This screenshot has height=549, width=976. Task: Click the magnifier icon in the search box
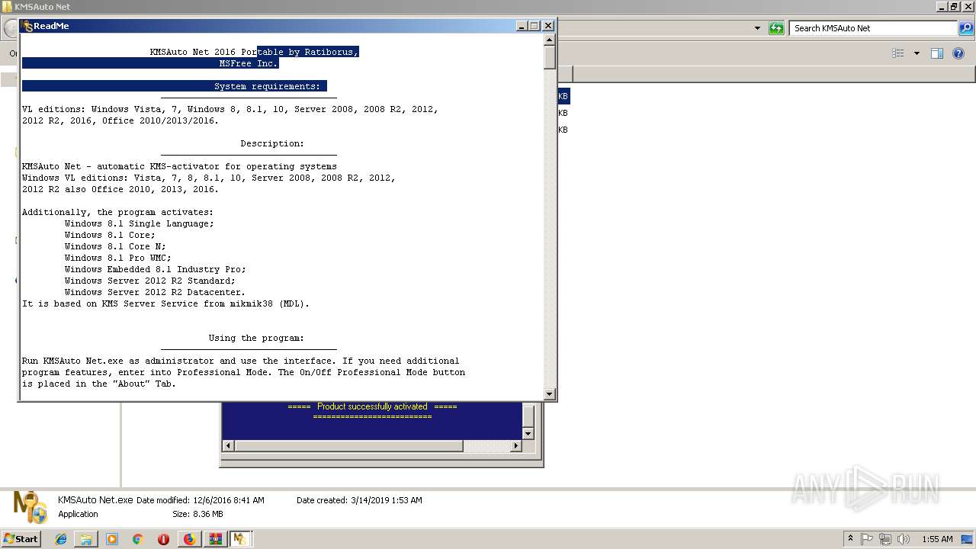point(966,28)
